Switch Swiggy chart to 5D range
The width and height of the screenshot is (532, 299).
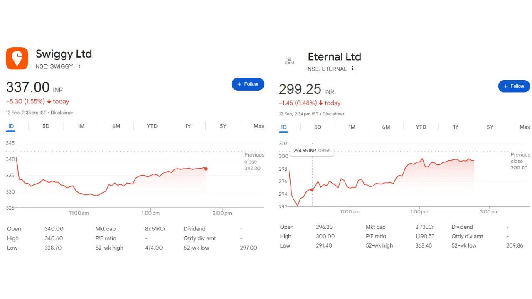(46, 126)
